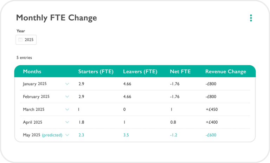The height and width of the screenshot is (163, 270).
Task: Sort by Starters (FTE) column header
Action: click(96, 71)
